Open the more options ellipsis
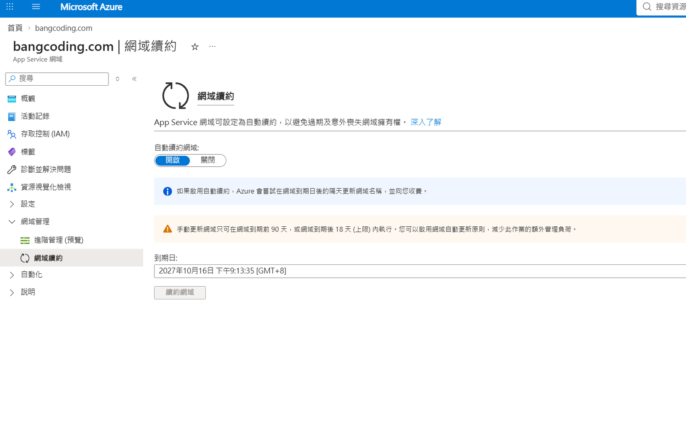Image resolution: width=686 pixels, height=435 pixels. click(212, 46)
